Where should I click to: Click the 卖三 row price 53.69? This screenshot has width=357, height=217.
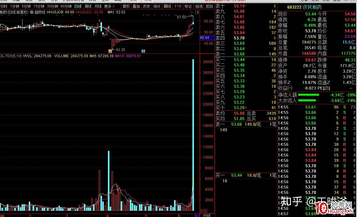point(239,43)
